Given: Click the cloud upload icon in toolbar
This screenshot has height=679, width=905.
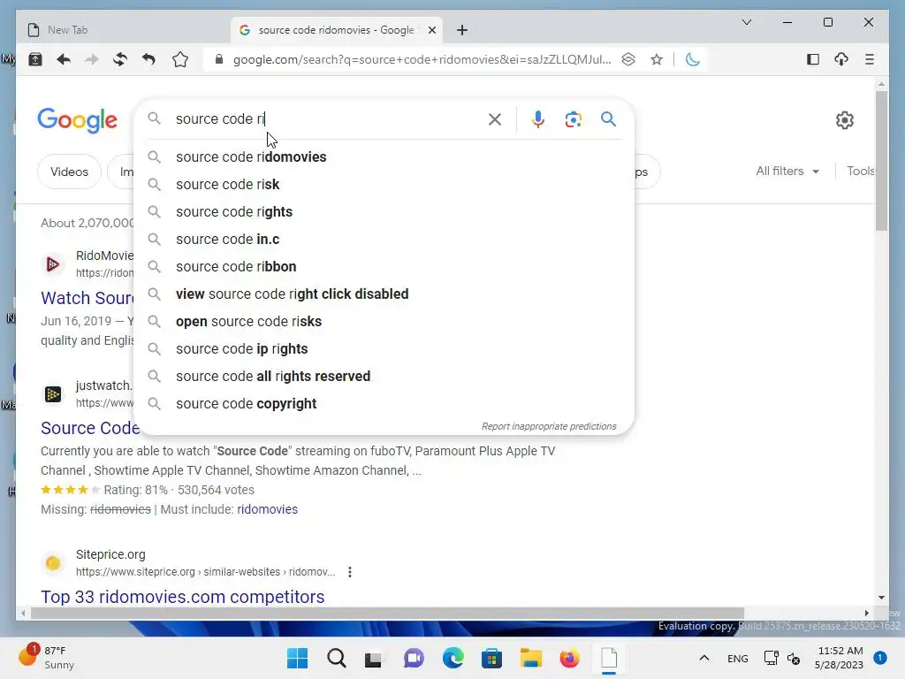Looking at the screenshot, I should click(841, 59).
